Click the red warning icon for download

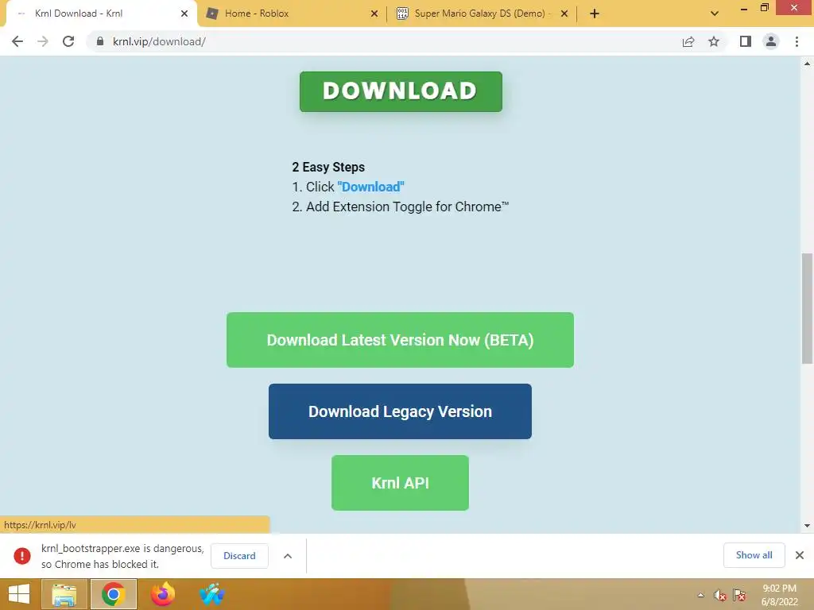(21, 555)
